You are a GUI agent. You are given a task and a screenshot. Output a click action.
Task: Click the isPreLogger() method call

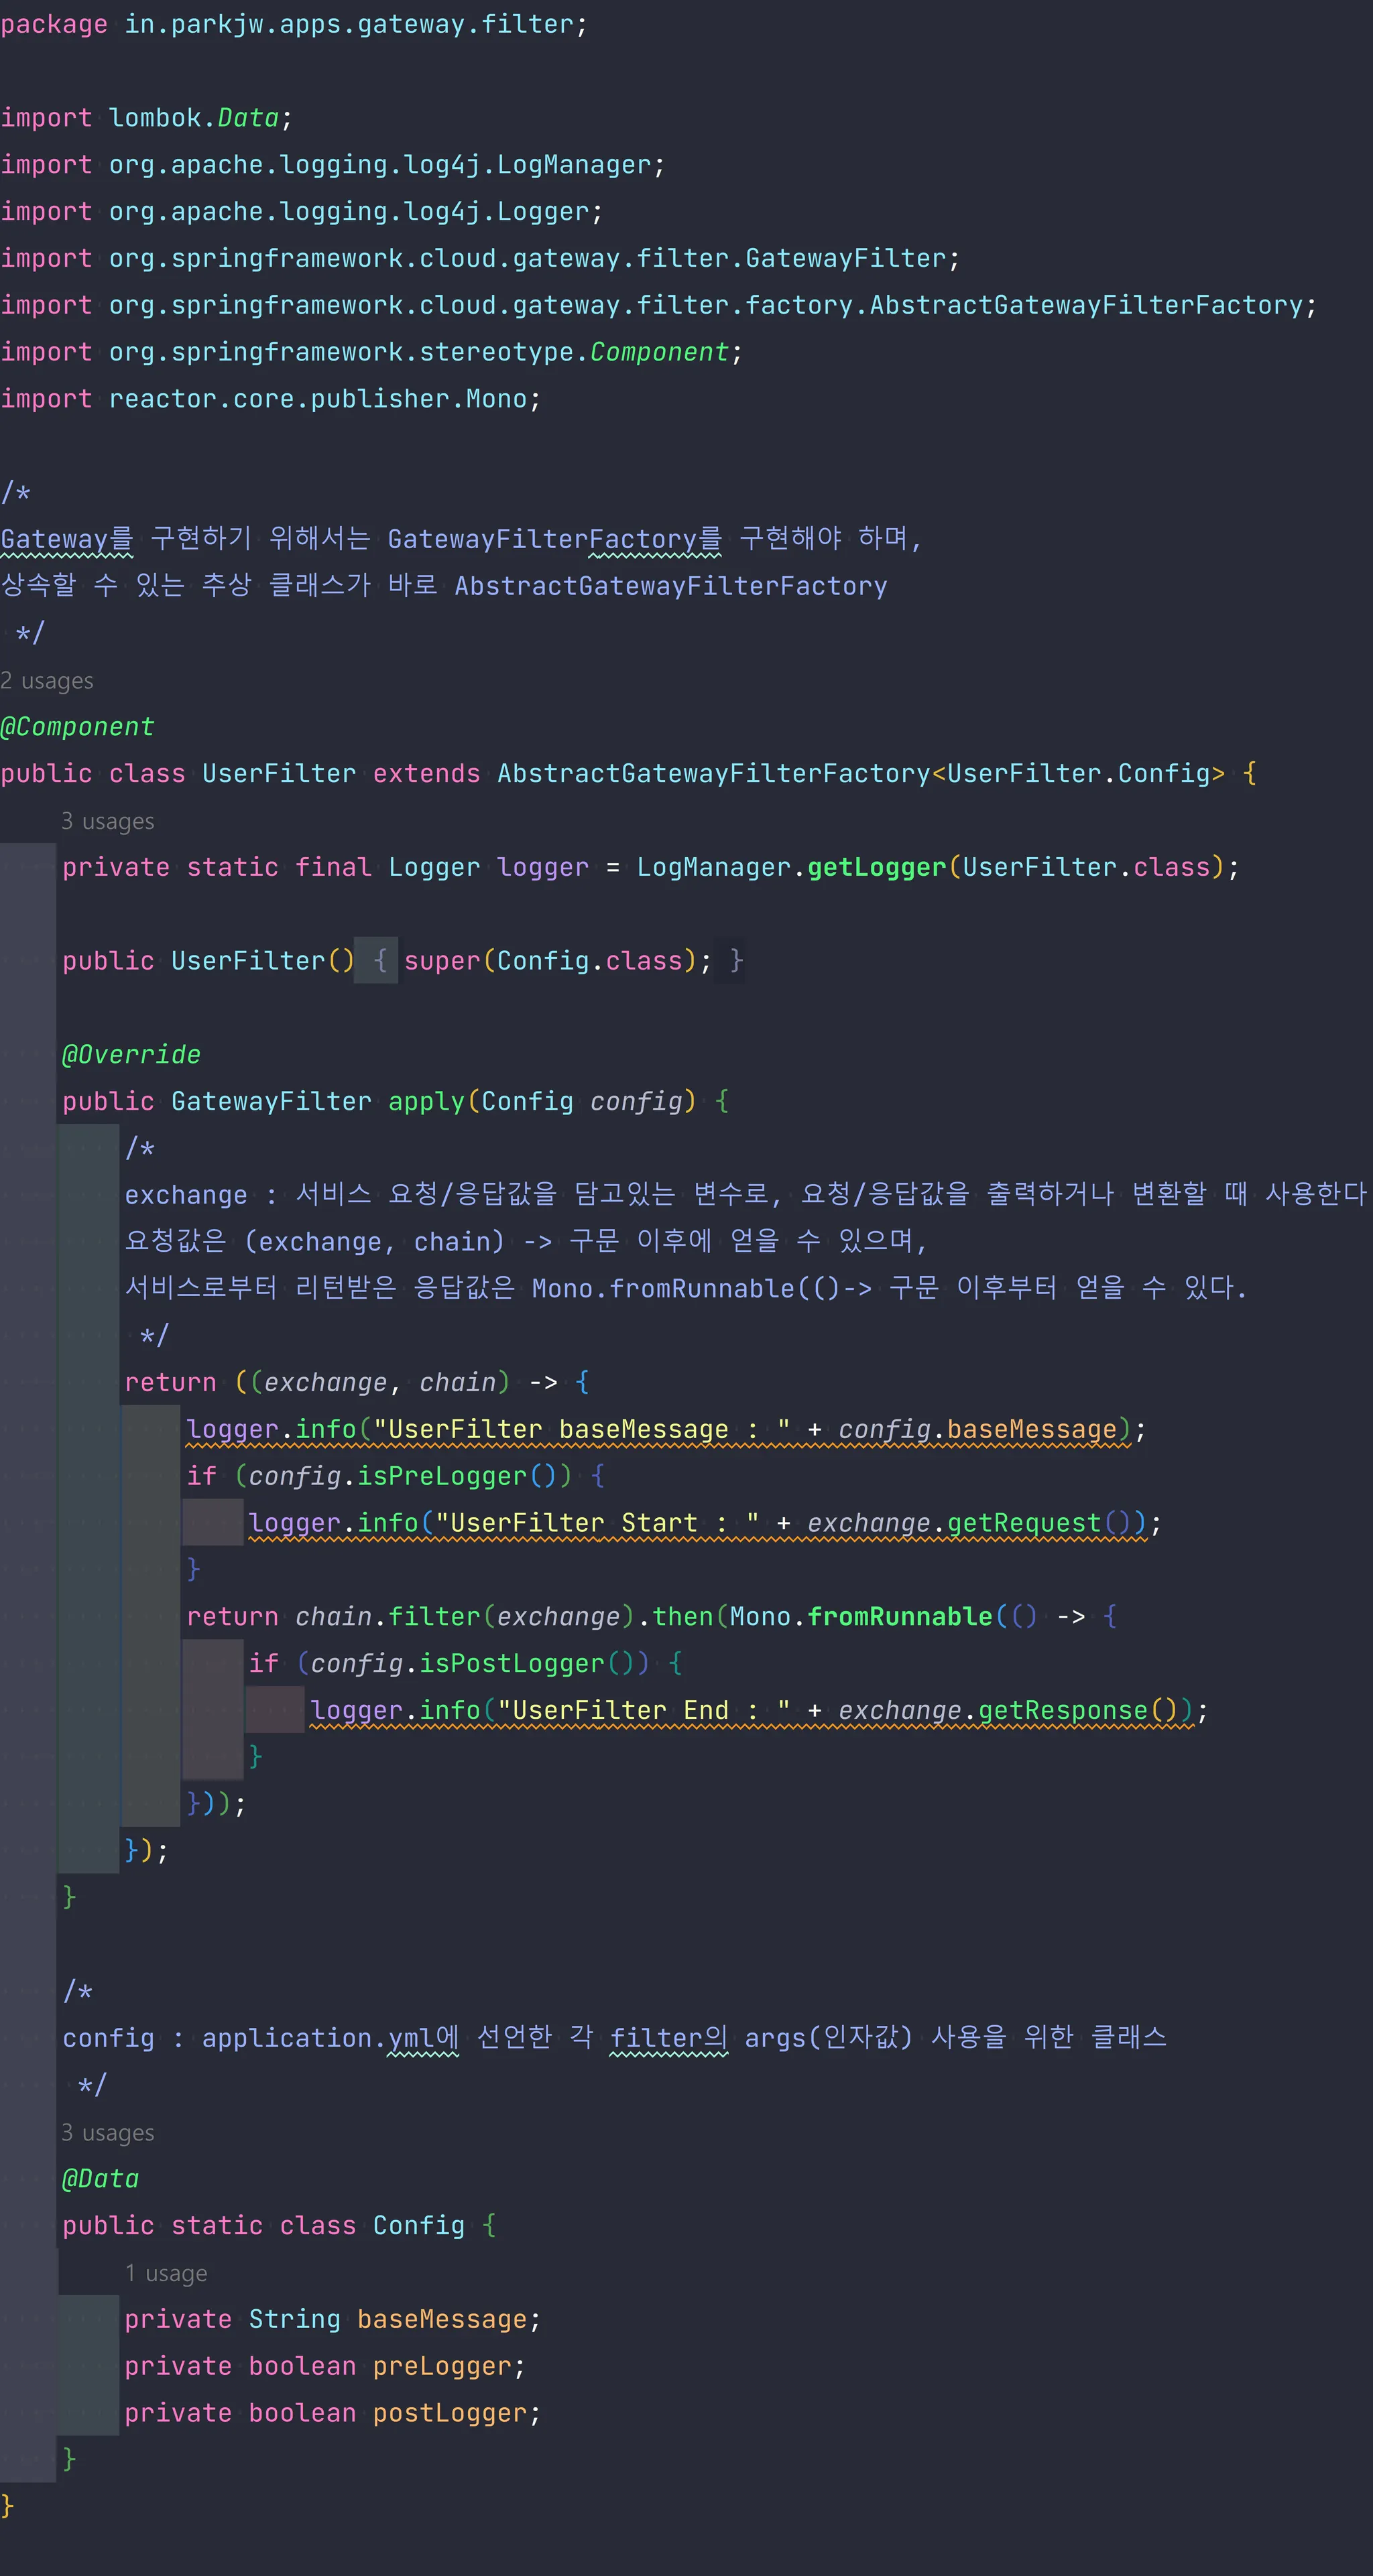(x=441, y=1477)
